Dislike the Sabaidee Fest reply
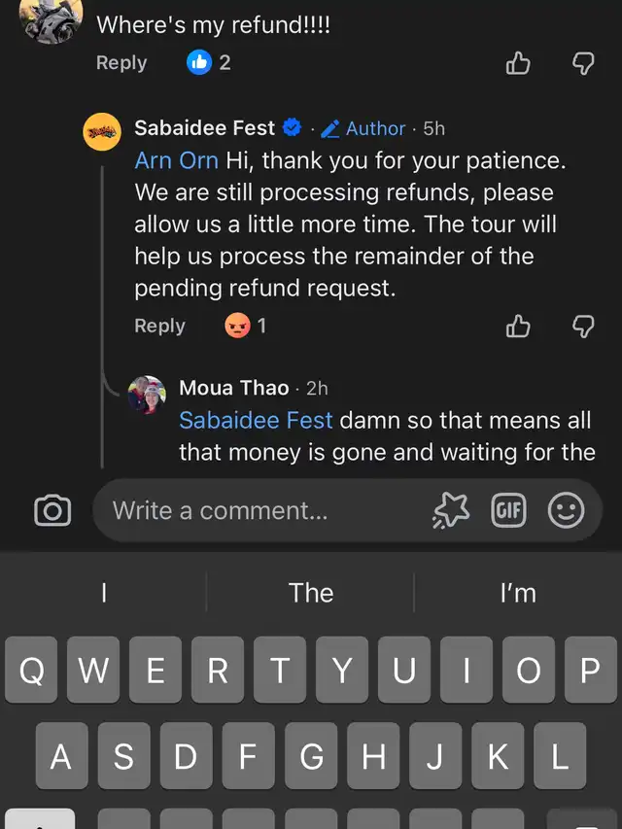 coord(582,327)
